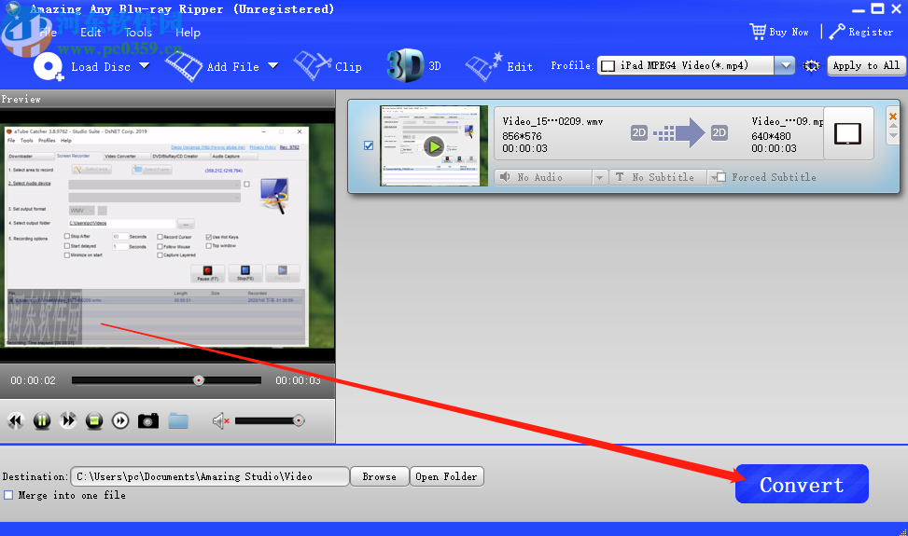908x536 pixels.
Task: Open the Clip tool
Action: tap(328, 66)
